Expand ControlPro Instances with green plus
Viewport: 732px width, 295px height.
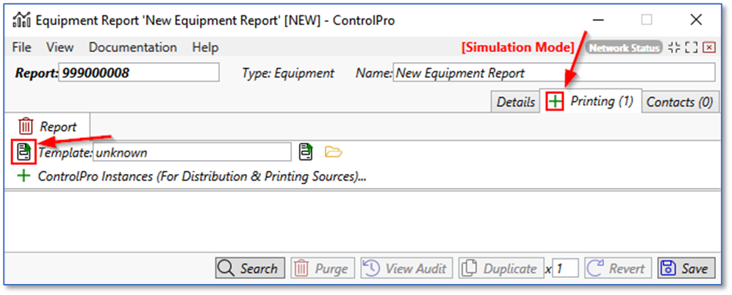pos(24,176)
